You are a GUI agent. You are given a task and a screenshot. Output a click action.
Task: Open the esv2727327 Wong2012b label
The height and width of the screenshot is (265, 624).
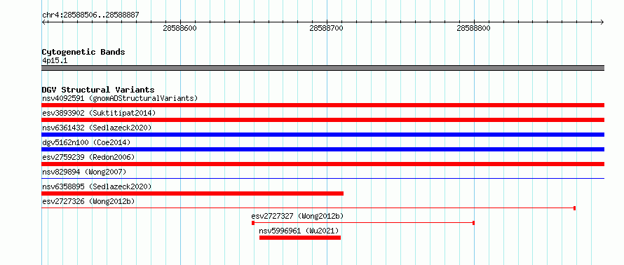pos(297,216)
